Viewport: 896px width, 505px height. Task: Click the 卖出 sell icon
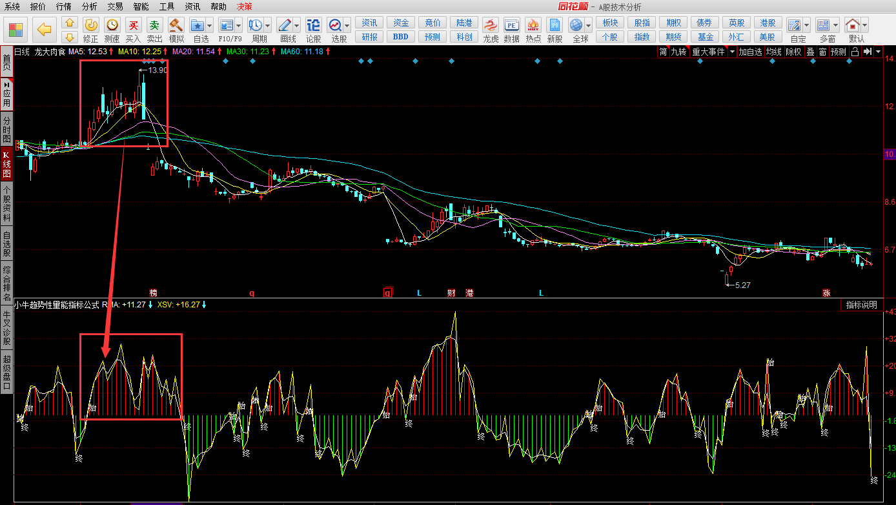(x=154, y=26)
